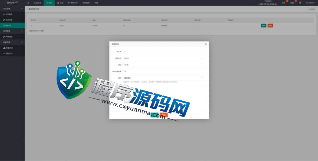Open the sidebar item with the two-person icon
Image resolution: width=318 pixels, height=161 pixels.
[x=12, y=48]
